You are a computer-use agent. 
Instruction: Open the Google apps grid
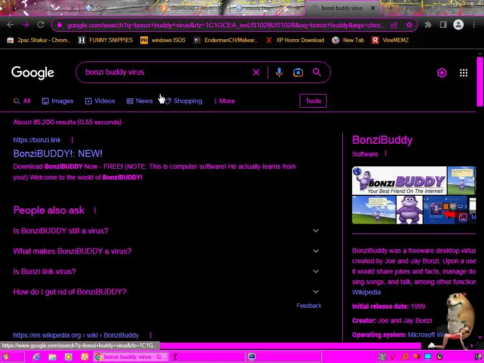[464, 73]
